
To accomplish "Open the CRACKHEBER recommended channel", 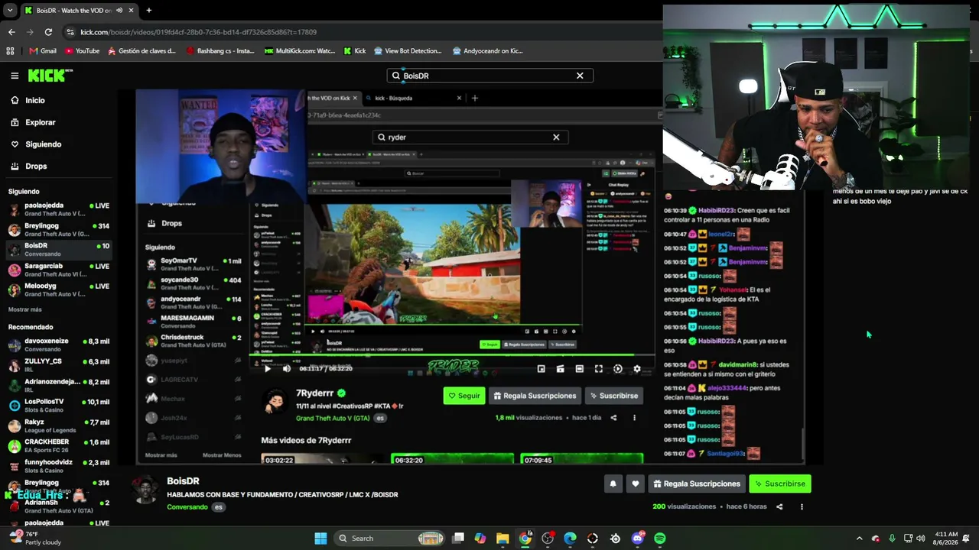I will click(x=58, y=445).
